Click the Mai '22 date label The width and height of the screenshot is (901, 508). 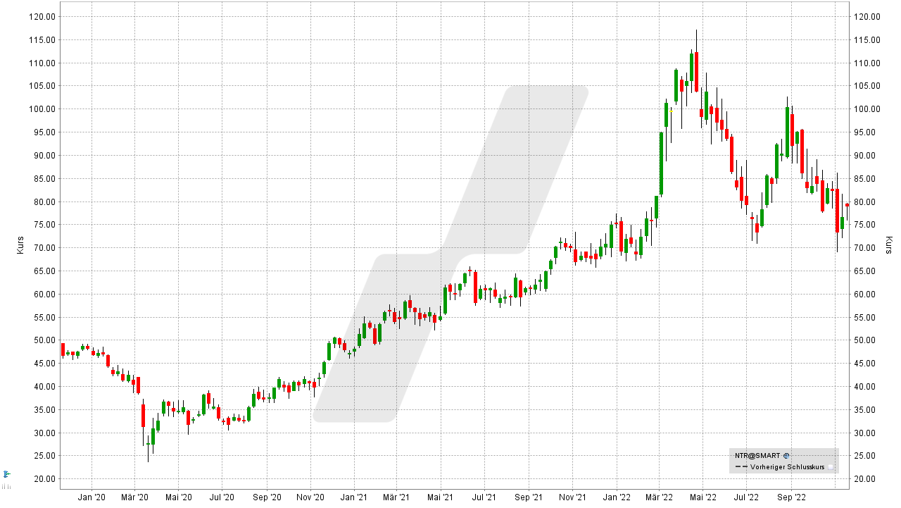coord(703,497)
